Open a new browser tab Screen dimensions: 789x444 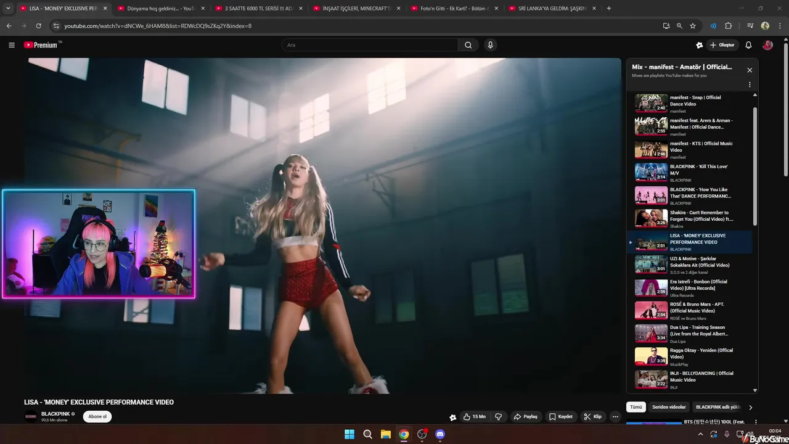click(609, 8)
